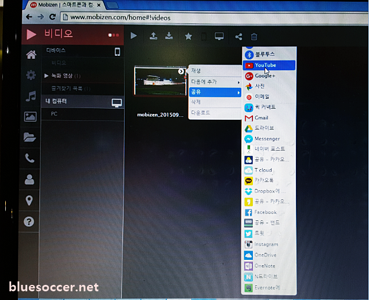Screen dimensions: 369x300
Task: Open a new browser tab
Action: tap(112, 5)
